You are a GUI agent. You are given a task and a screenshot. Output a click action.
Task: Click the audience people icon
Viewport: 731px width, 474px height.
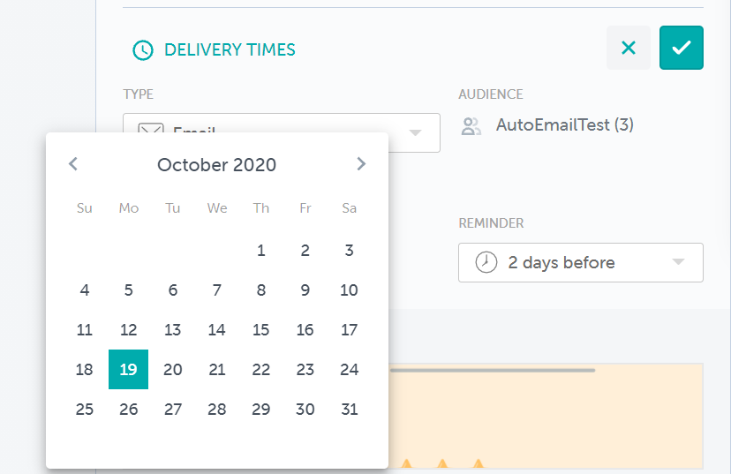471,126
